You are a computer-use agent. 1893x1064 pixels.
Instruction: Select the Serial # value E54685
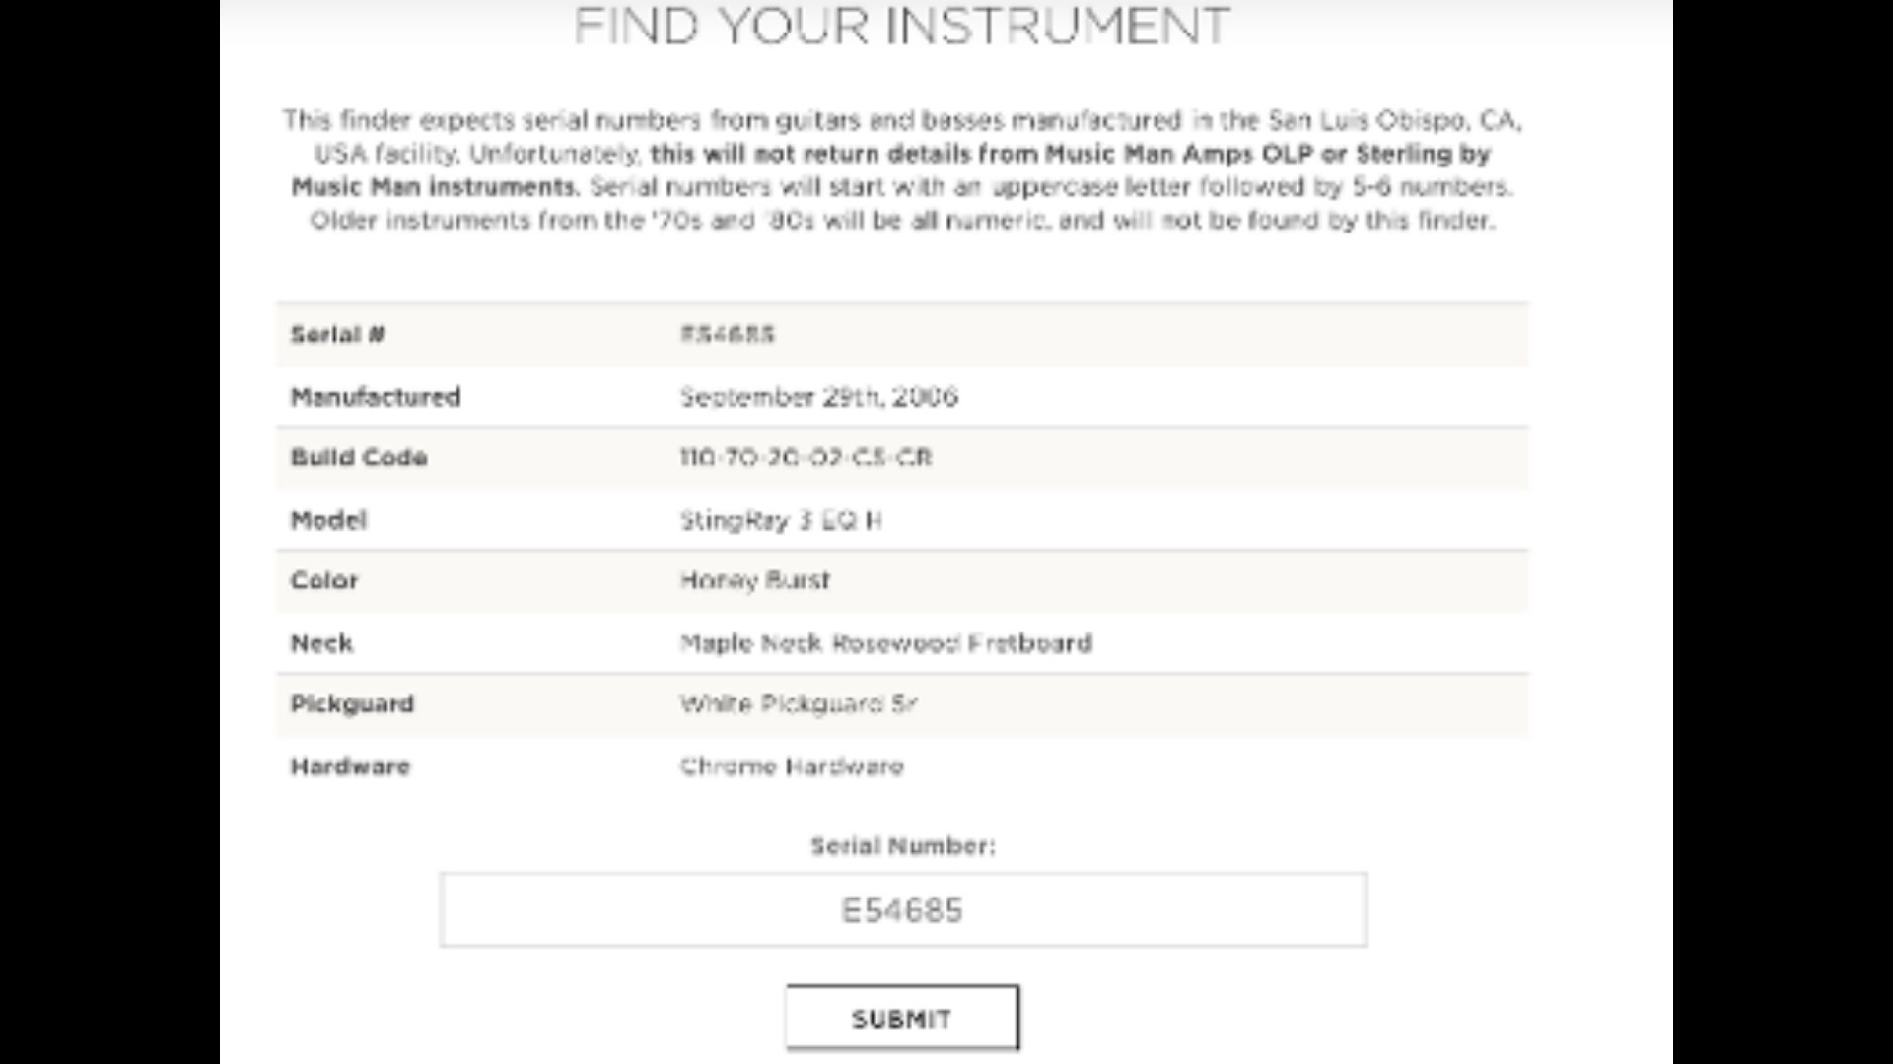coord(728,334)
